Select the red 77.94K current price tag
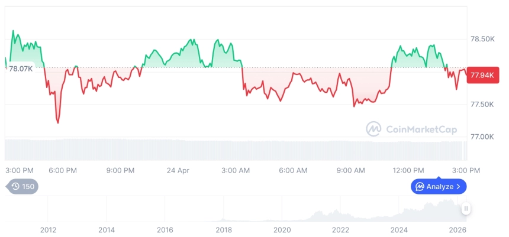This screenshot has height=237, width=509. [481, 75]
